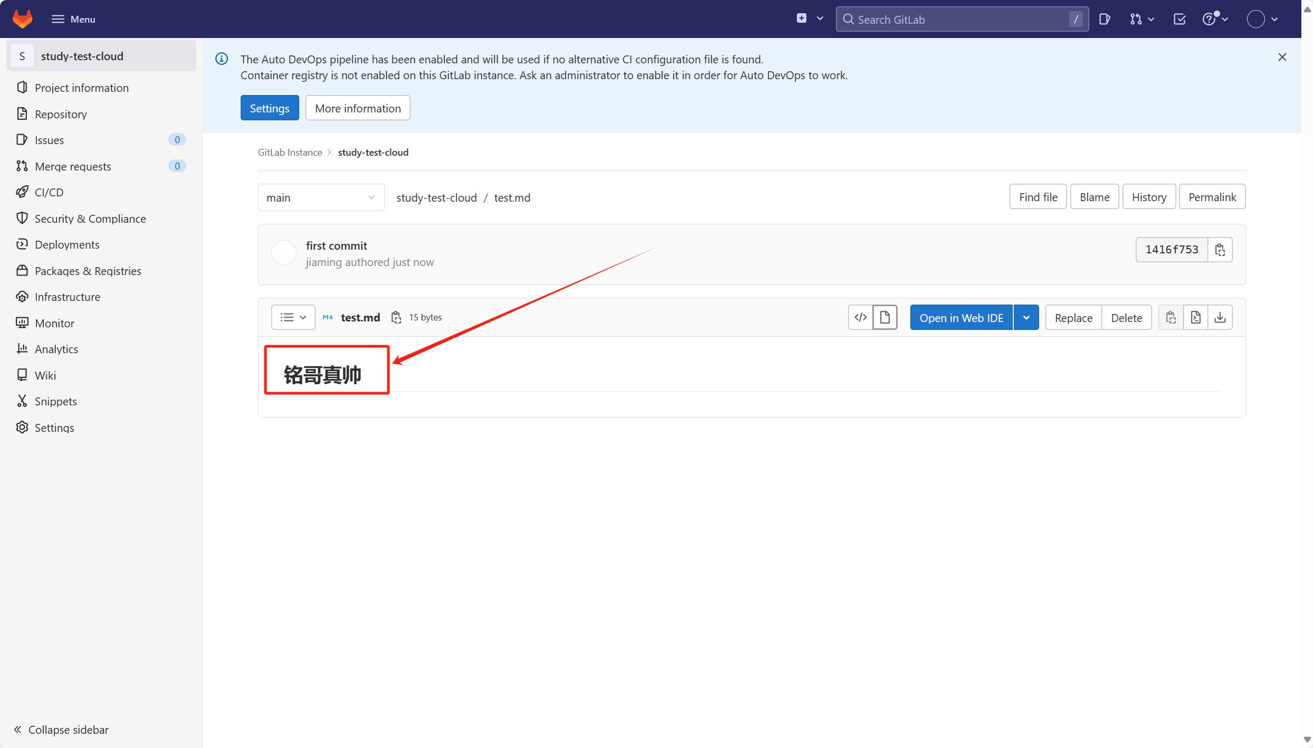The image size is (1313, 748).
Task: Expand the main branch dropdown
Action: click(x=321, y=197)
